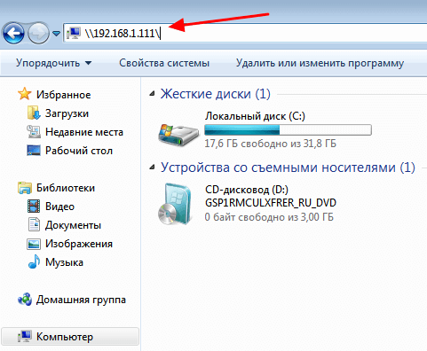Select Избранное in navigation pane
The image size is (427, 351).
click(64, 95)
